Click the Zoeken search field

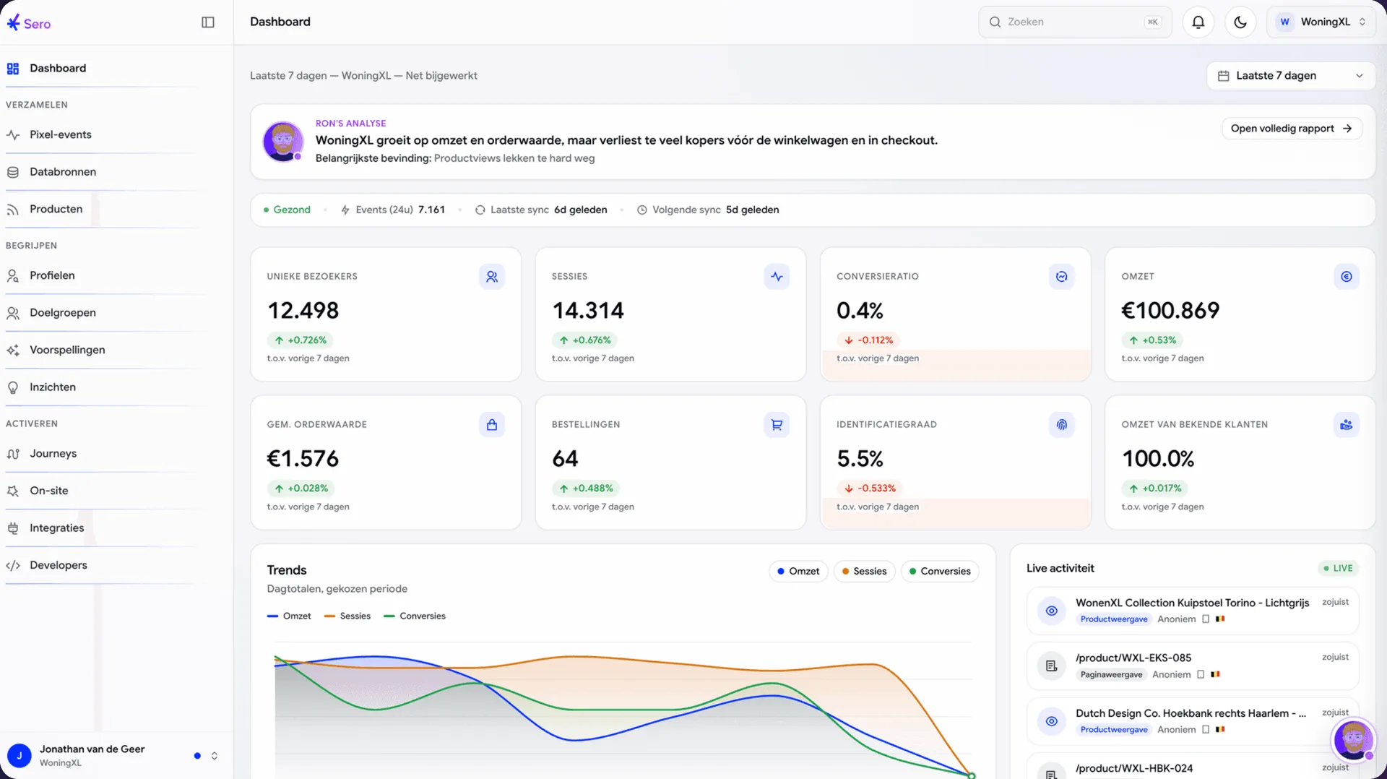tap(1075, 22)
